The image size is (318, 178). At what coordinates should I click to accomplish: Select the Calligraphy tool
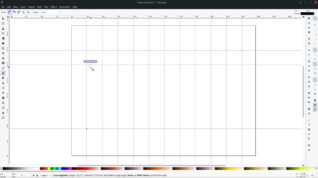click(x=3, y=78)
